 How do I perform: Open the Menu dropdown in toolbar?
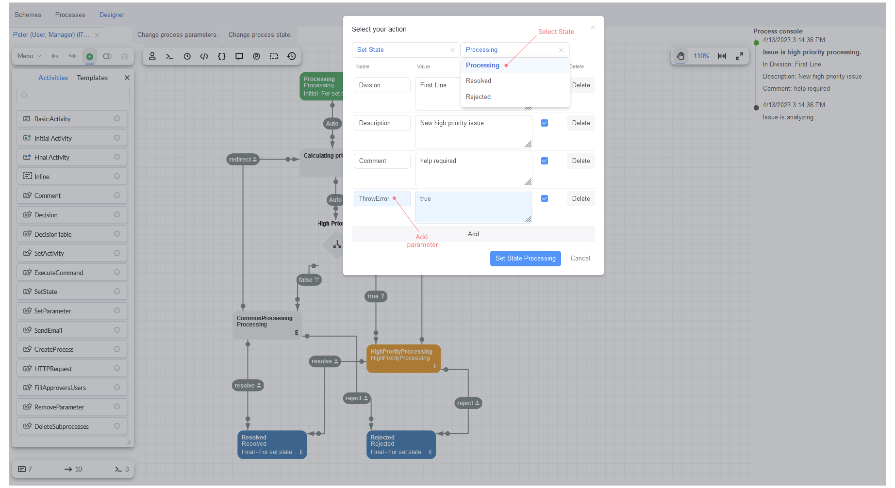29,56
